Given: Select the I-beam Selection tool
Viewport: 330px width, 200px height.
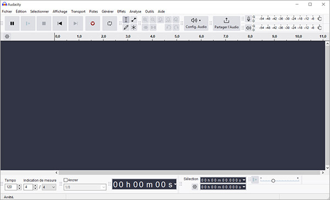Looking at the screenshot, I should click(x=126, y=20).
